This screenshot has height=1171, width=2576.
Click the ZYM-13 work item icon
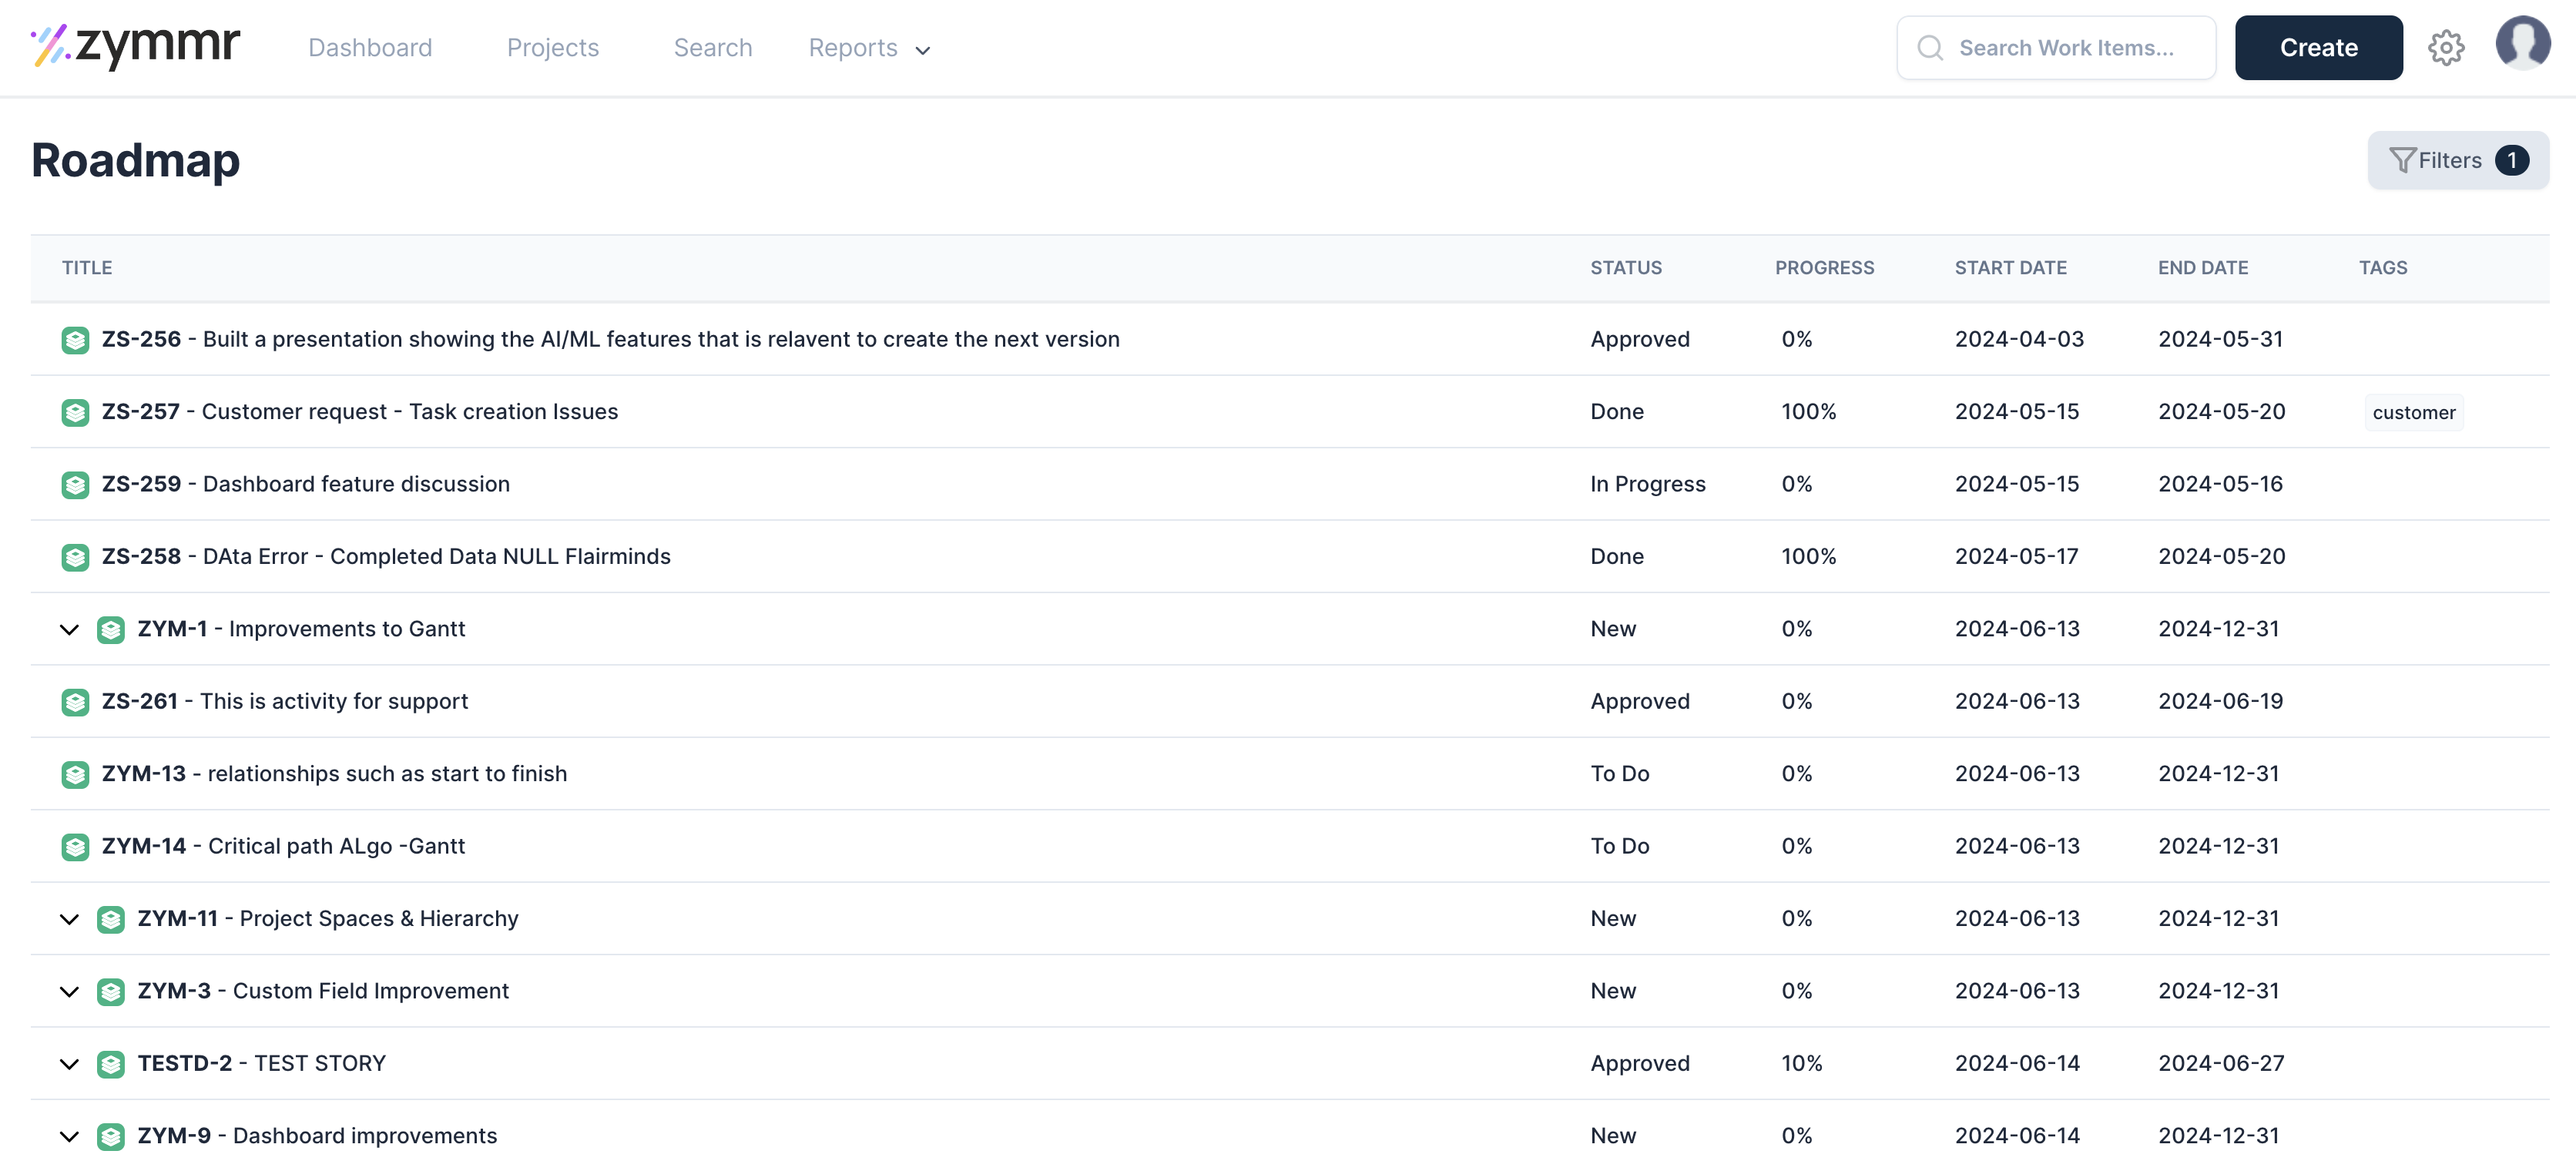75,775
